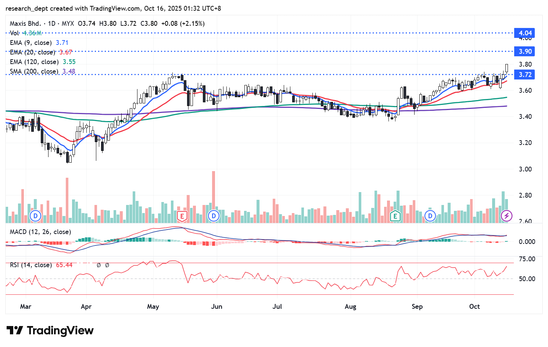Click the latest candlestick at far right
The height and width of the screenshot is (347, 548).
pyautogui.click(x=507, y=68)
